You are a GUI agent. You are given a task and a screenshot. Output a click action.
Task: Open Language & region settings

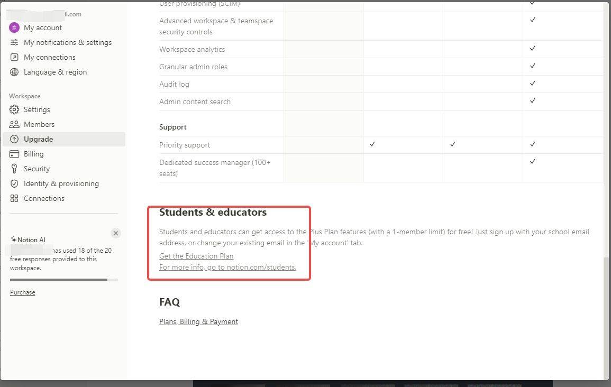click(55, 72)
